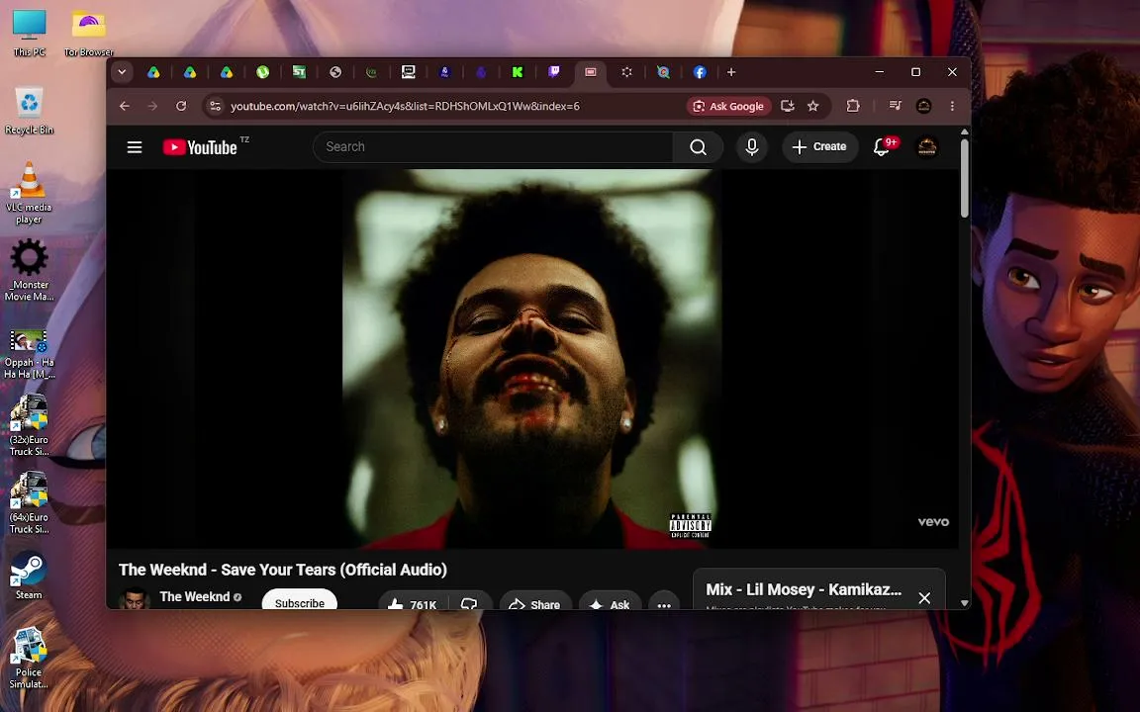Screen dimensions: 1140x712
Task: Select the Steam desktop shortcut
Action: pyautogui.click(x=29, y=576)
